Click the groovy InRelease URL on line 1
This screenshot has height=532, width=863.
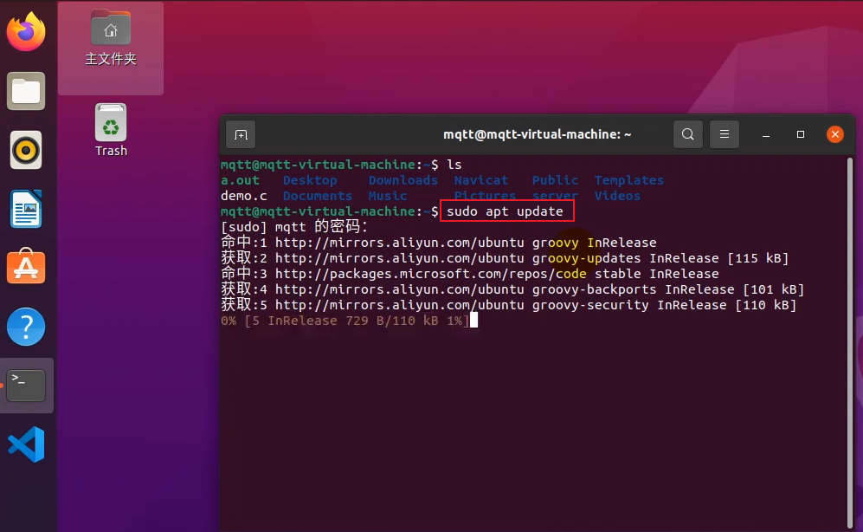coord(400,243)
